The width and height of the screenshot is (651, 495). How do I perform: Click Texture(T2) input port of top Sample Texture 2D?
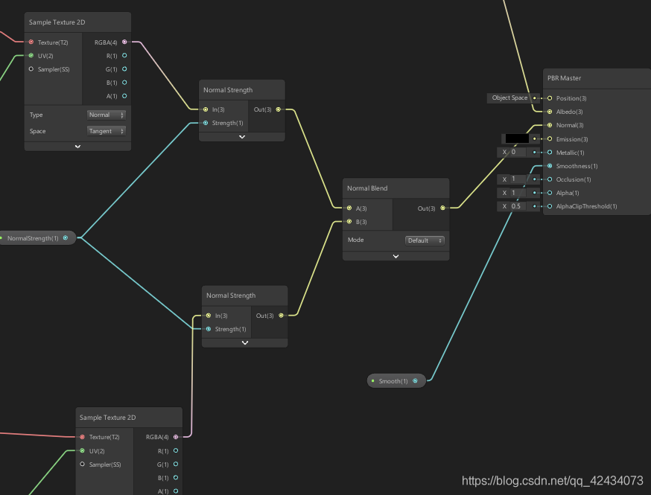coord(31,42)
